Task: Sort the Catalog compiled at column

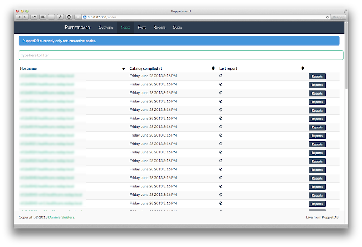Action: click(x=213, y=68)
